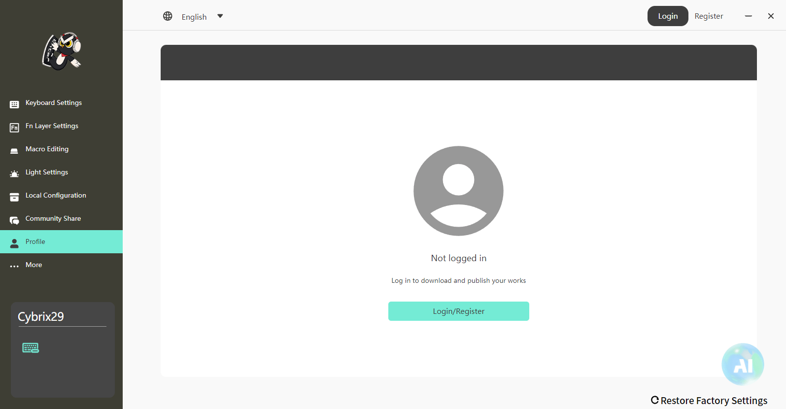Screen dimensions: 786x409
Task: Expand the language dropdown arrow
Action: point(220,16)
